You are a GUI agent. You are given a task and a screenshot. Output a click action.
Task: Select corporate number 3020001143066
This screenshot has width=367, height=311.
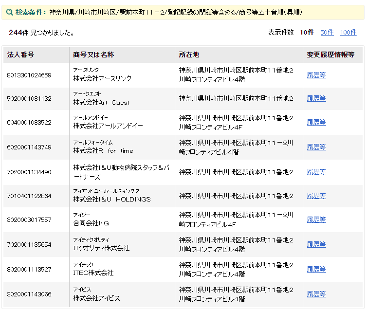tap(29, 294)
